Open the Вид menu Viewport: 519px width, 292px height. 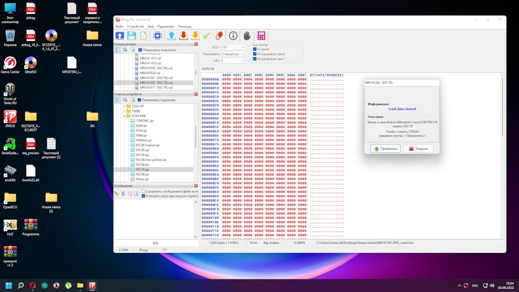click(151, 26)
